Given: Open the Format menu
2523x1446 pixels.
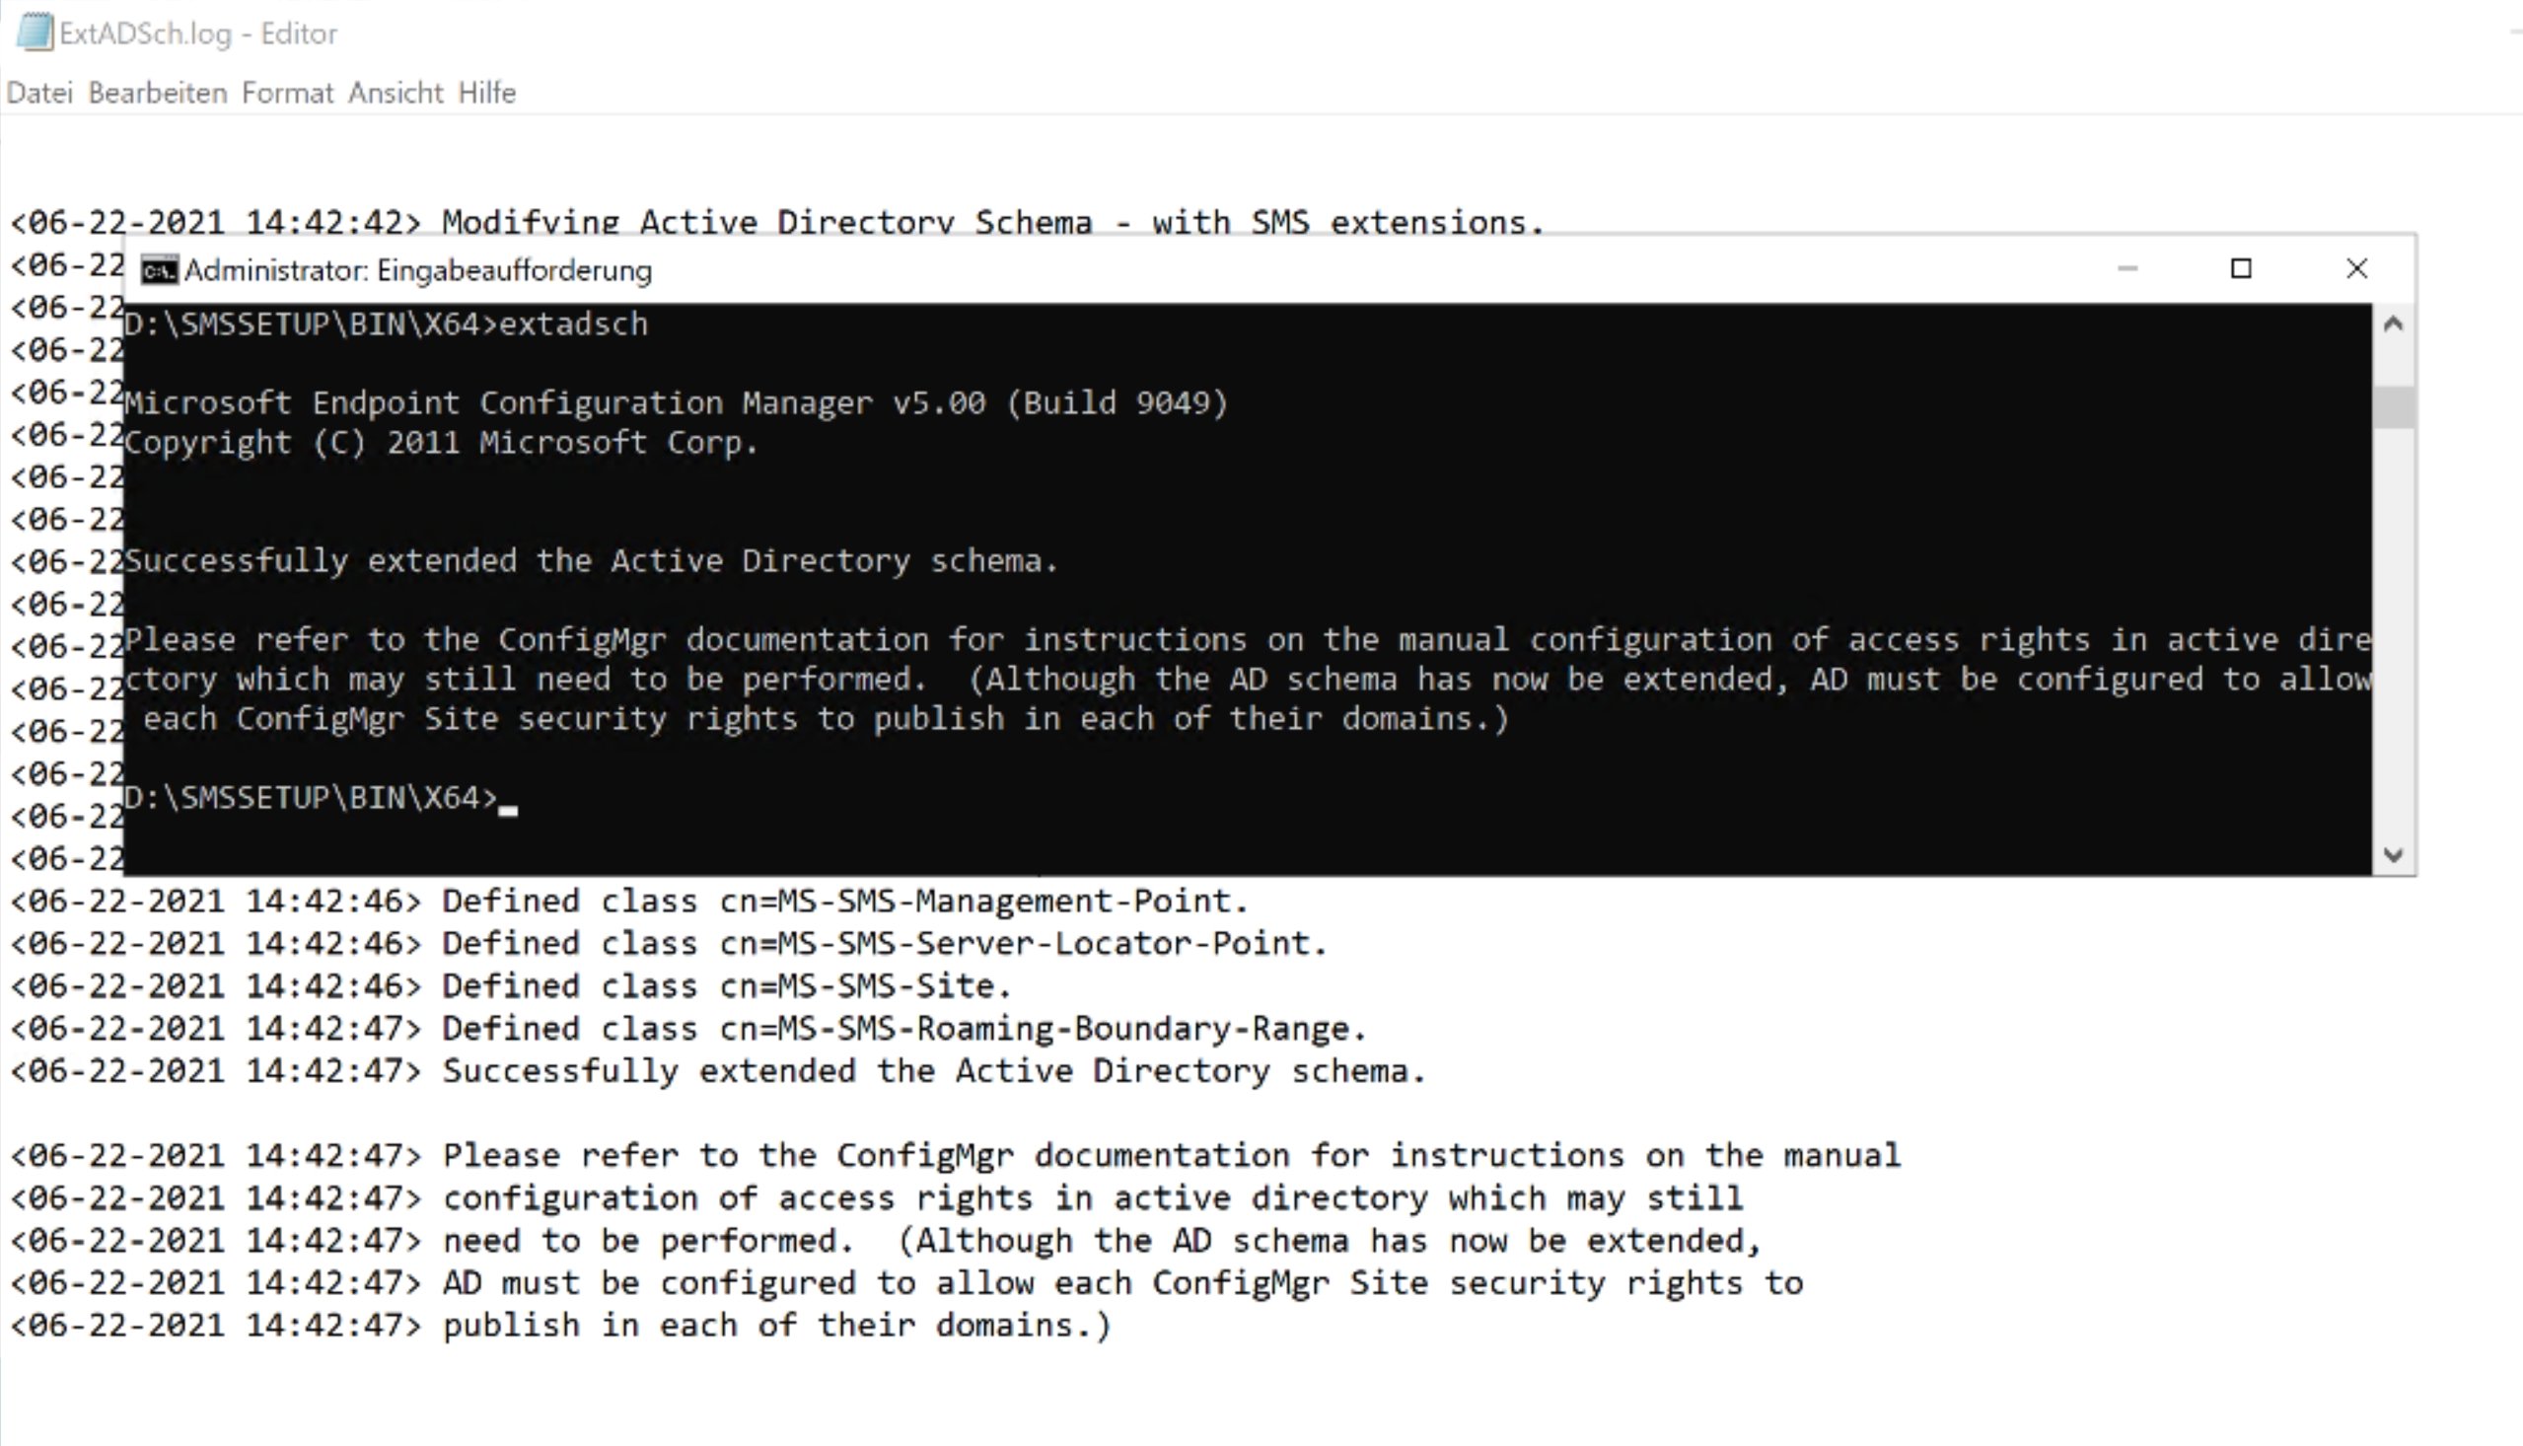Looking at the screenshot, I should 289,92.
